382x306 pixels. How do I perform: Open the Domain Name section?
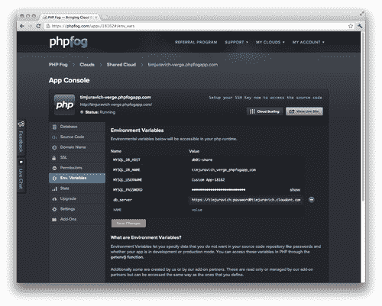coord(77,147)
